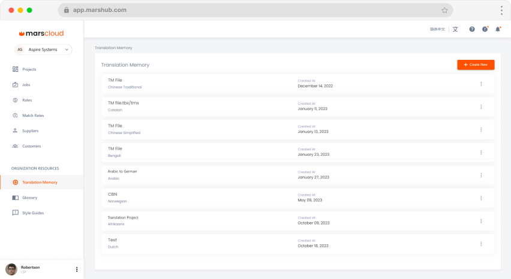This screenshot has height=279, width=511.
Task: Open options menu for CBN Norwegian entry
Action: coord(481,198)
